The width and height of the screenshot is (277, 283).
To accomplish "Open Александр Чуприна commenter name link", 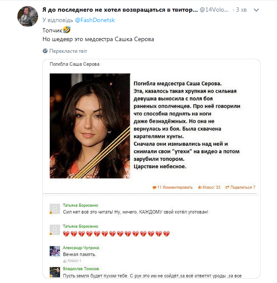I will 81,248.
